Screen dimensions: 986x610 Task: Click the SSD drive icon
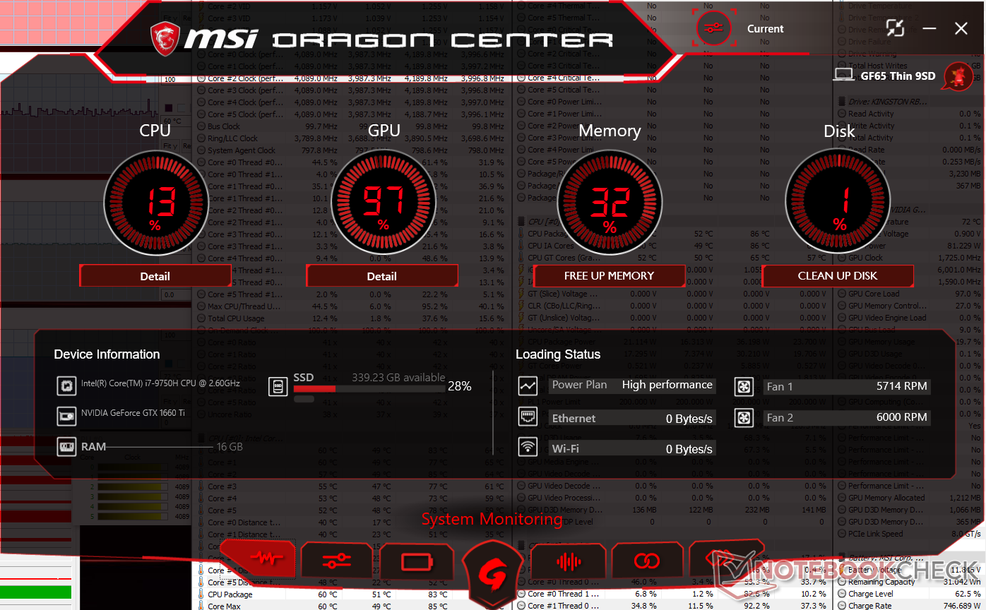[278, 386]
